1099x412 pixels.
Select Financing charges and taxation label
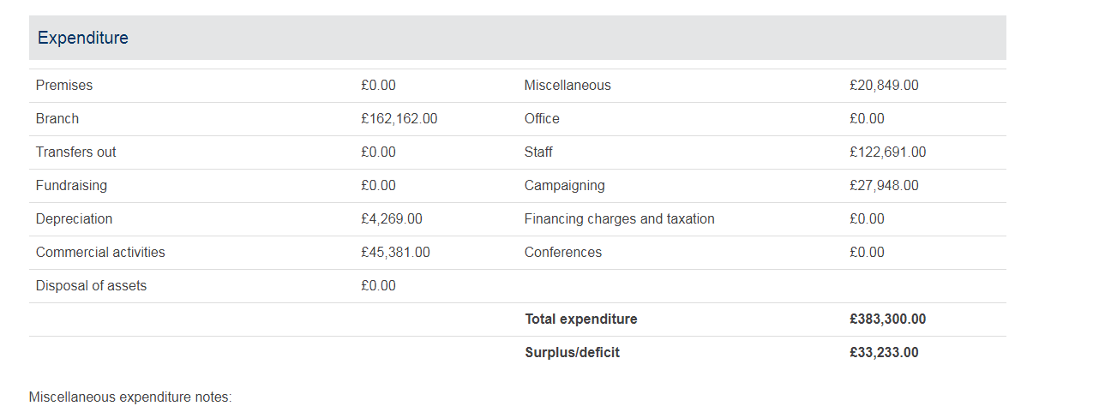point(619,219)
